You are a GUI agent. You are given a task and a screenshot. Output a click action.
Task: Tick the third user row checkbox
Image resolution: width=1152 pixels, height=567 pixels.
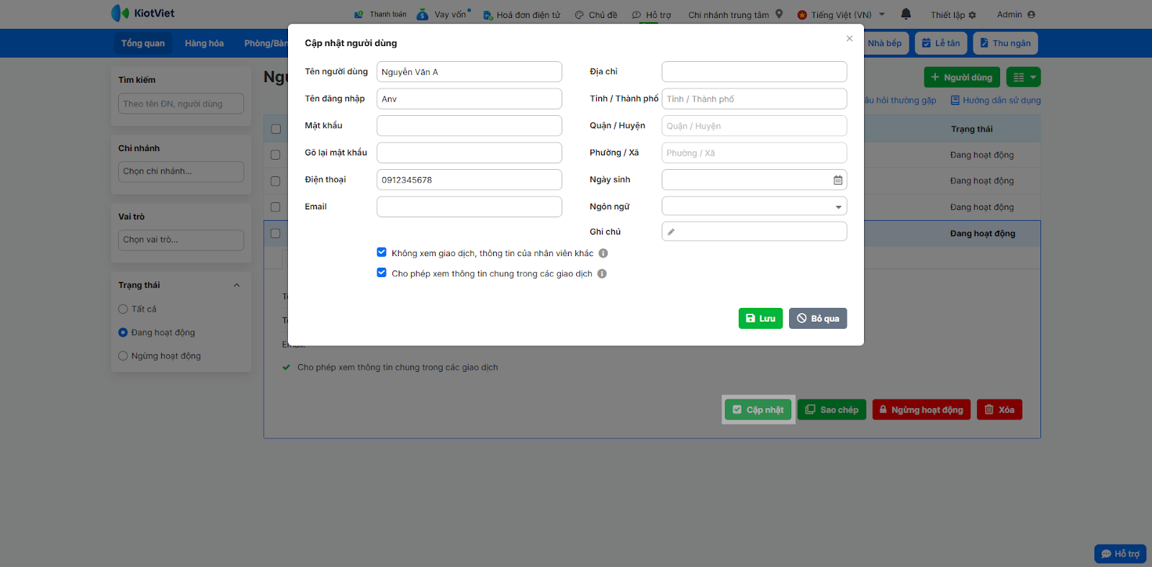(x=276, y=207)
